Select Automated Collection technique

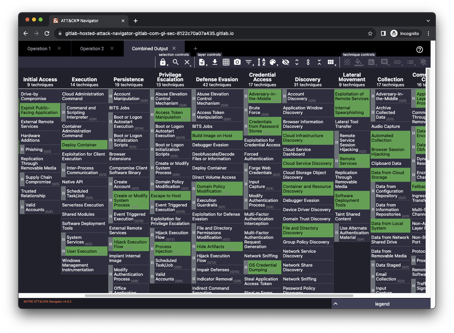coord(390,138)
